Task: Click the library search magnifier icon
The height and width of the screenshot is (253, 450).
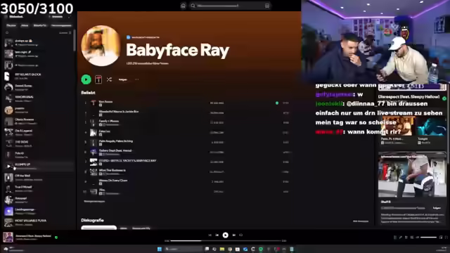Action: [x=7, y=33]
